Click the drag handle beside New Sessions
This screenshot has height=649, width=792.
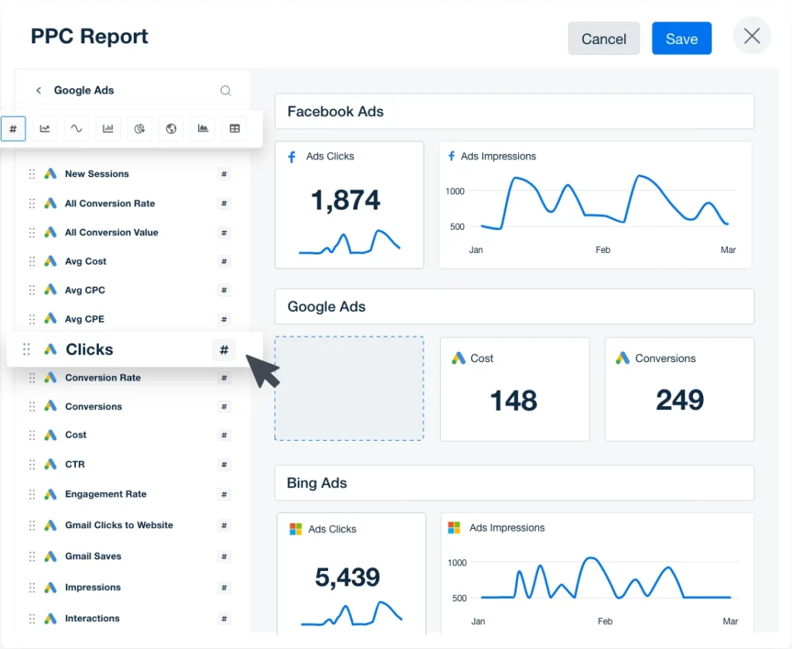point(32,174)
